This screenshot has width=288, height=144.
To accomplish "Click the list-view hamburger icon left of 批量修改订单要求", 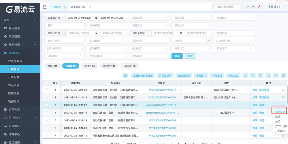I will [125, 75].
